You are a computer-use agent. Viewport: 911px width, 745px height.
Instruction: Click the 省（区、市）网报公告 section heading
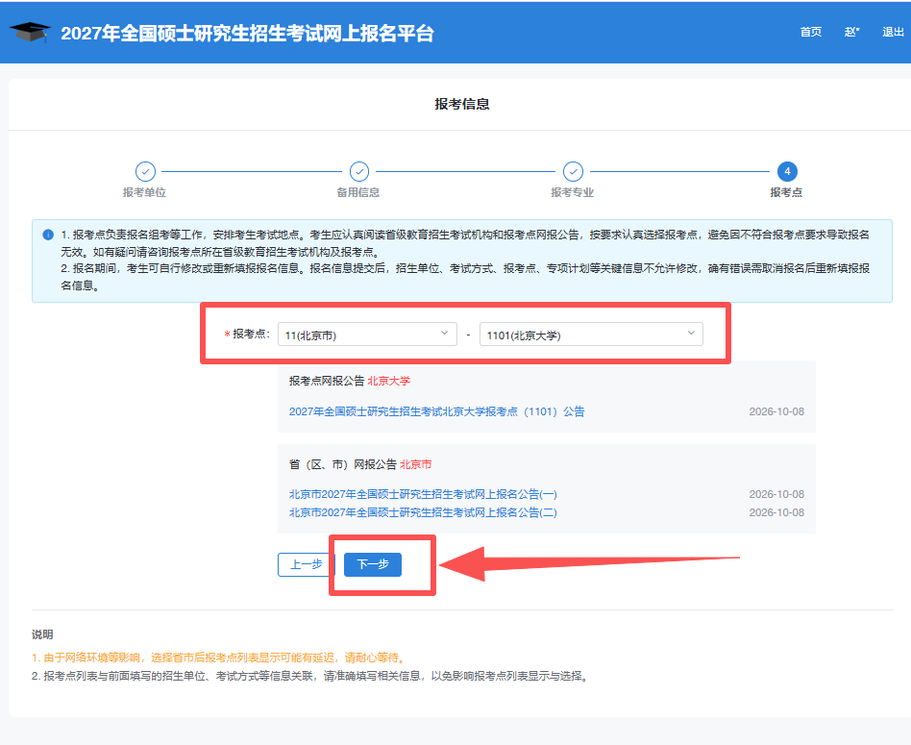pyautogui.click(x=343, y=465)
